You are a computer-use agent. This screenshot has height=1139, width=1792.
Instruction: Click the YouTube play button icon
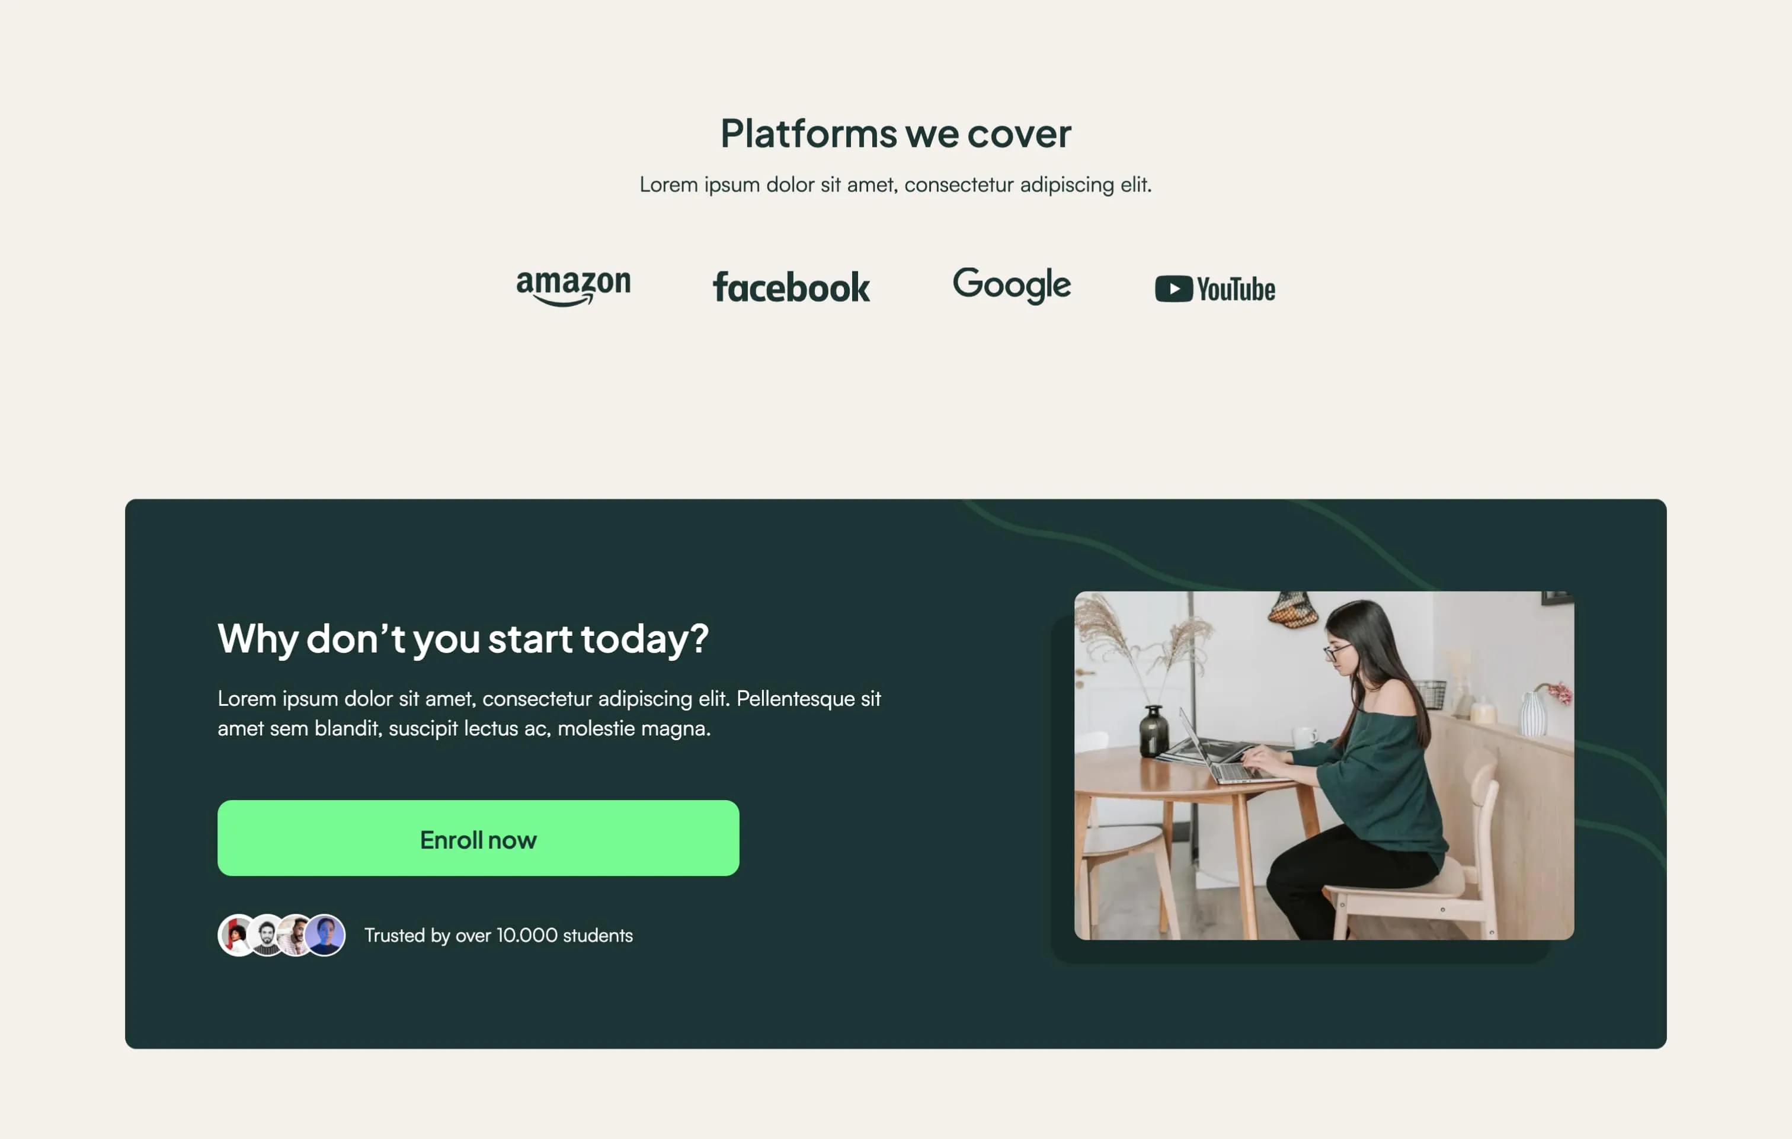click(x=1173, y=289)
